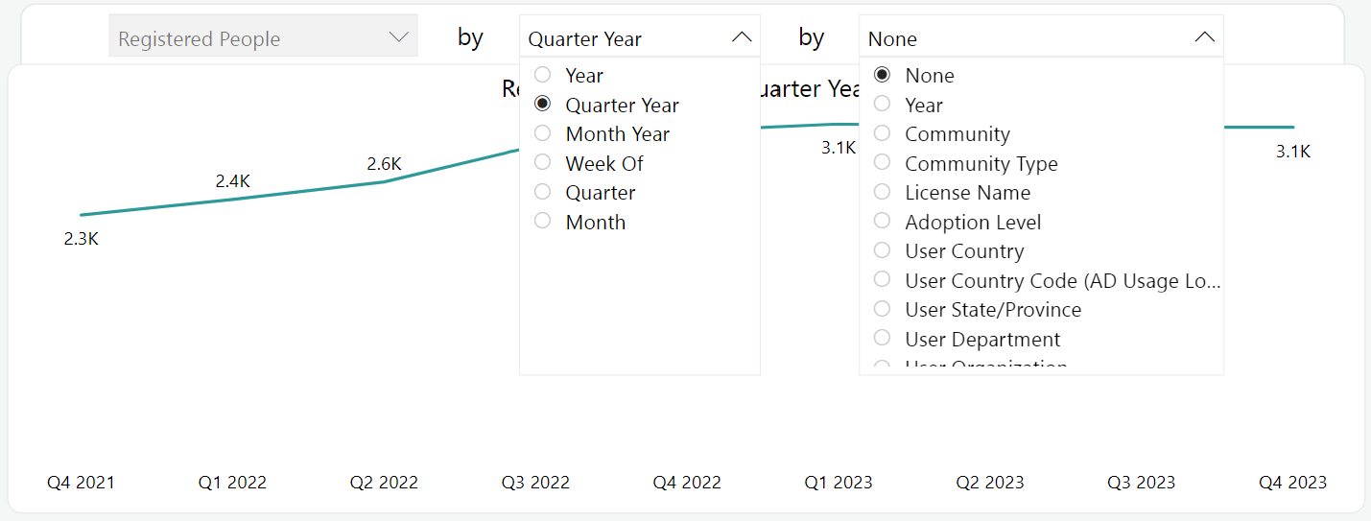Open the Registered People dropdown

(x=263, y=38)
